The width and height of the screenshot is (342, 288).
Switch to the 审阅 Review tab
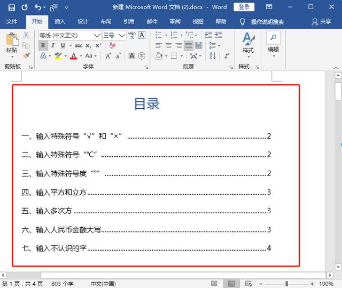(x=175, y=21)
